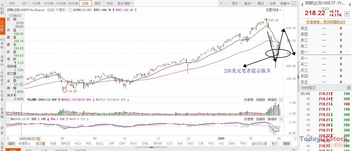Close the volume indicator panel
Image resolution: width=352 pixels, height=151 pixels.
[x=281, y=100]
